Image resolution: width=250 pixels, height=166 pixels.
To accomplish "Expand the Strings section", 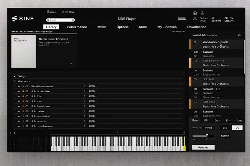I will (15, 76).
